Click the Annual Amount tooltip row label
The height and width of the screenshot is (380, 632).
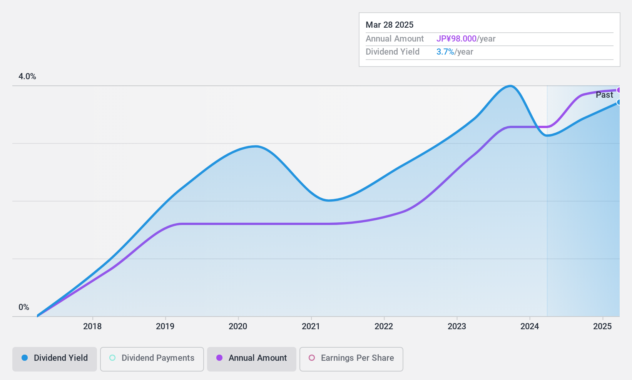click(x=395, y=39)
